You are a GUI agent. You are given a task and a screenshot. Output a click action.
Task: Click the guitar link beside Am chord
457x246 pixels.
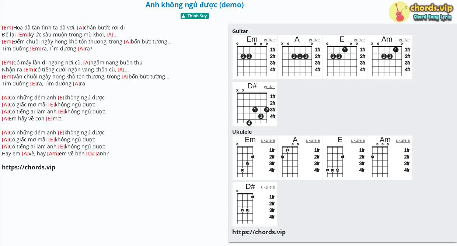point(404,40)
